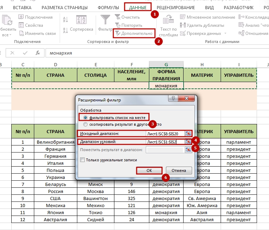Screen dimensions: 269x230
Task: Open Анализ "что если" tool
Action: (x=253, y=25)
